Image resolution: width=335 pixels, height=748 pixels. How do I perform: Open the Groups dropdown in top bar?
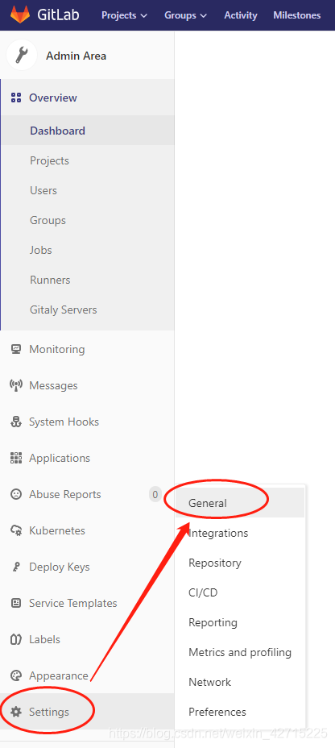186,15
